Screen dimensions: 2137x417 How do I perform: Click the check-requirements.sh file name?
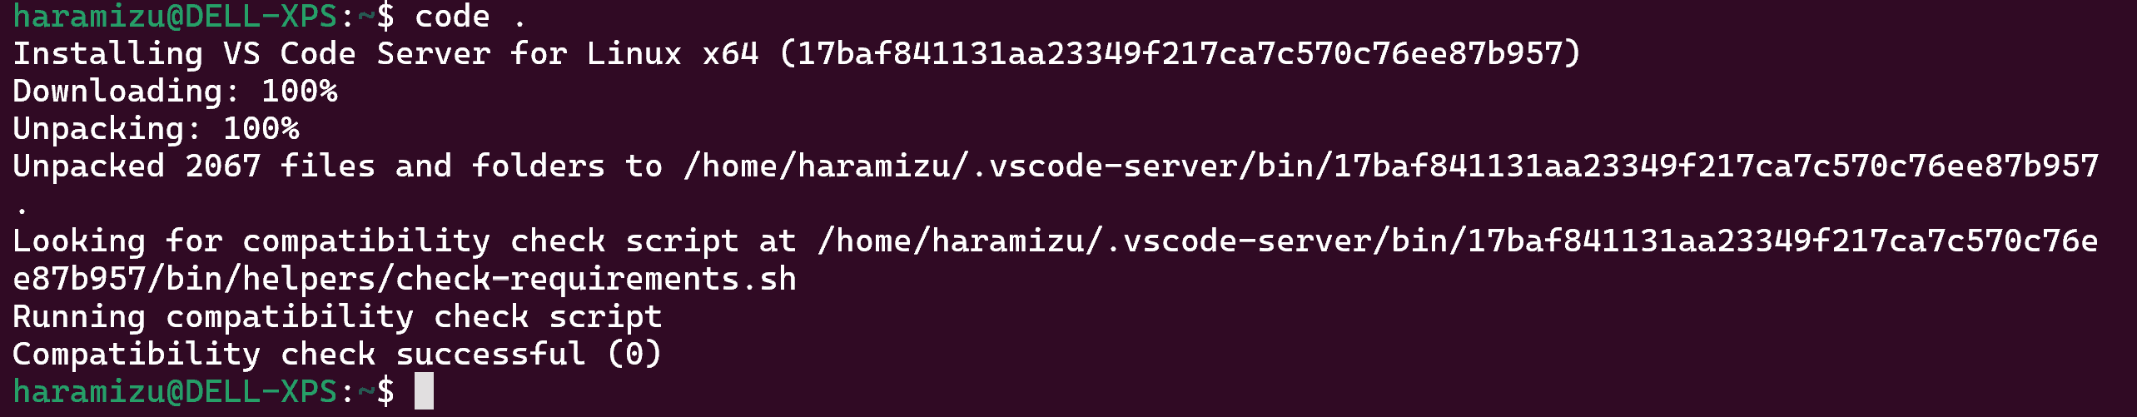tap(595, 279)
